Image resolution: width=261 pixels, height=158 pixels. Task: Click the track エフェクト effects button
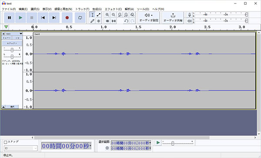click(x=12, y=43)
